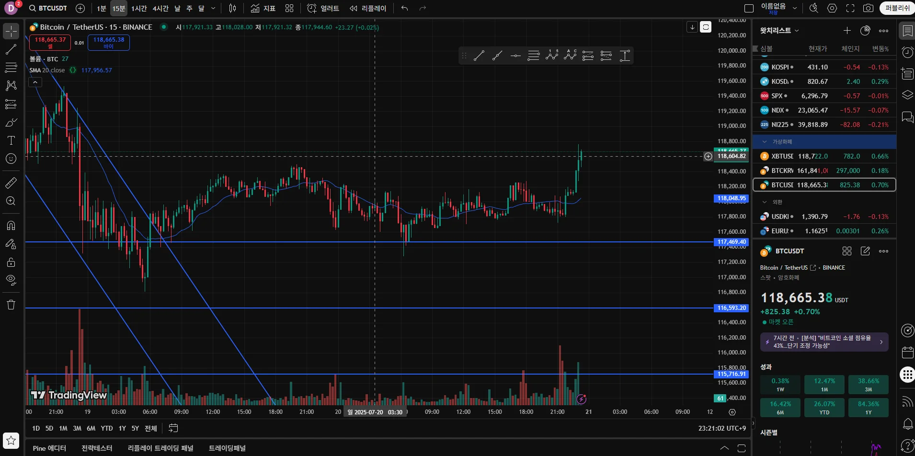The width and height of the screenshot is (915, 456).
Task: Set the date range to YTD
Action: point(107,428)
